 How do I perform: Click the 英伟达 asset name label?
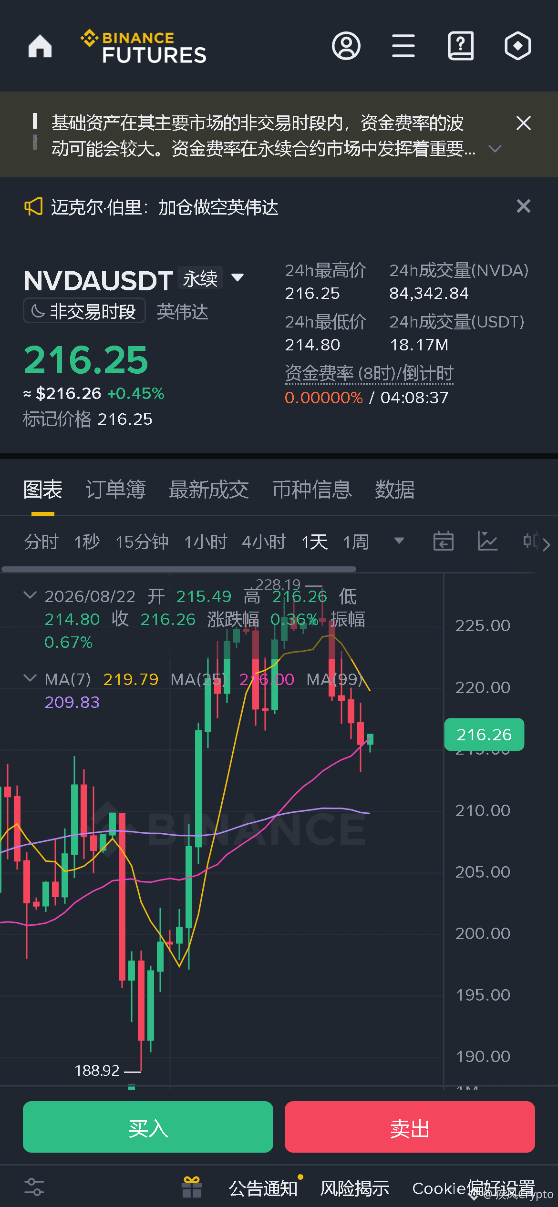coord(183,312)
